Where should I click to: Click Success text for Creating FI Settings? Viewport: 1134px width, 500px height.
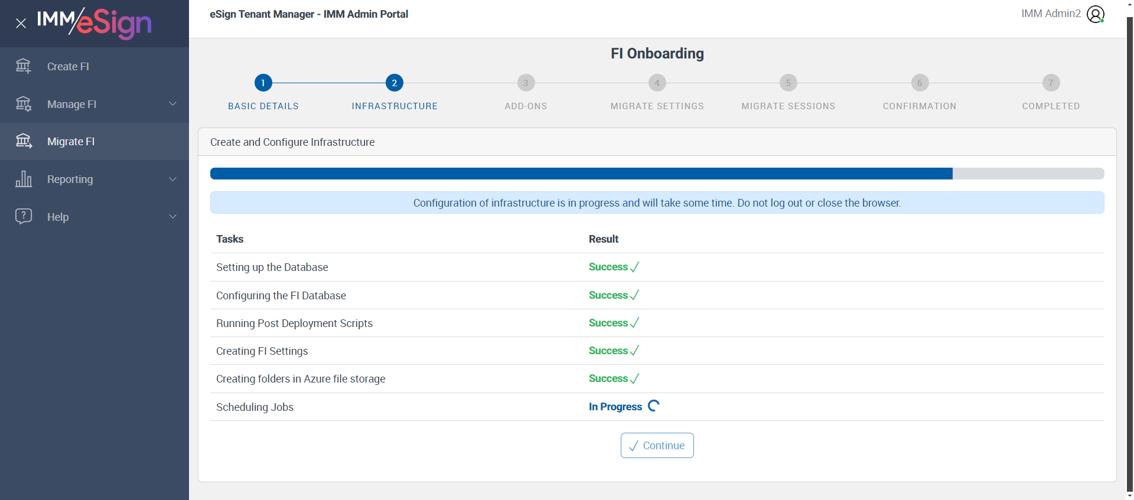[608, 351]
